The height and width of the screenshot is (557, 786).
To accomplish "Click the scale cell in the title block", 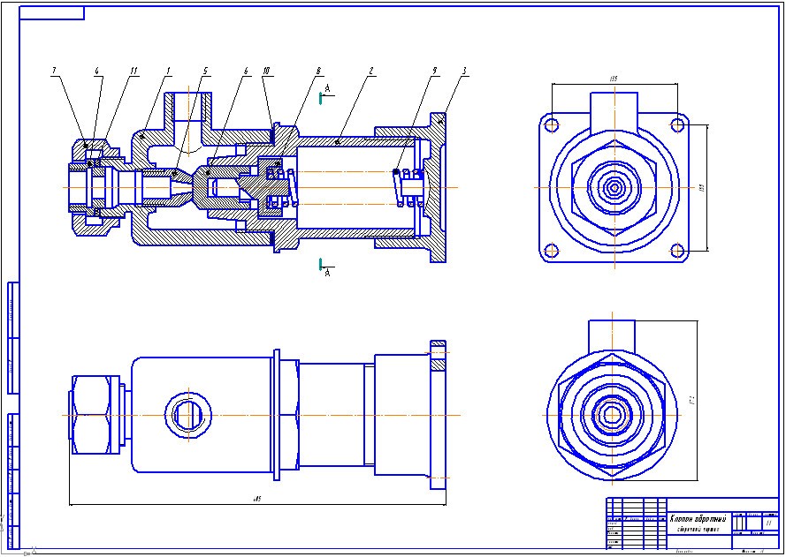I will (x=769, y=523).
